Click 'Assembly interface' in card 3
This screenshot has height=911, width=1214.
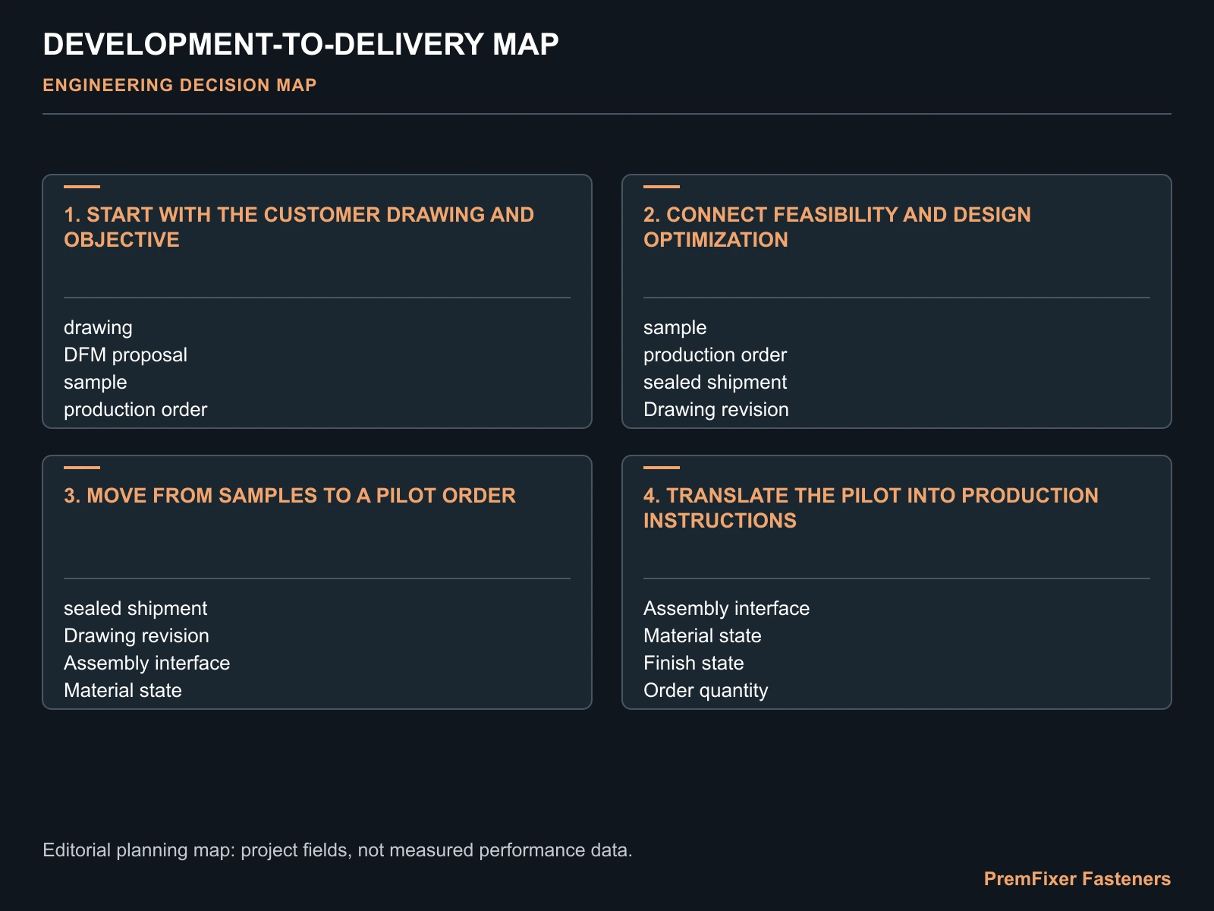(x=146, y=664)
